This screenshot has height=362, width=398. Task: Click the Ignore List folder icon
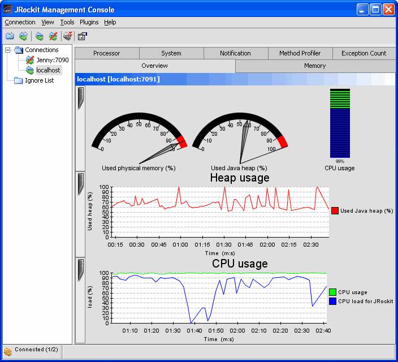coord(18,80)
